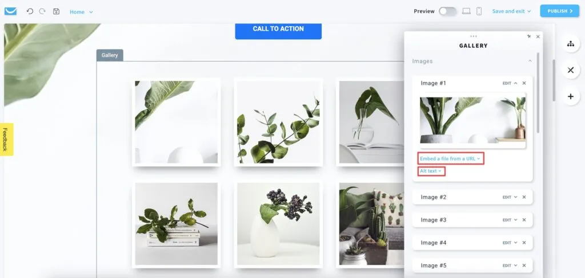
Task: Open the yellow Feedback tab
Action: point(6,139)
